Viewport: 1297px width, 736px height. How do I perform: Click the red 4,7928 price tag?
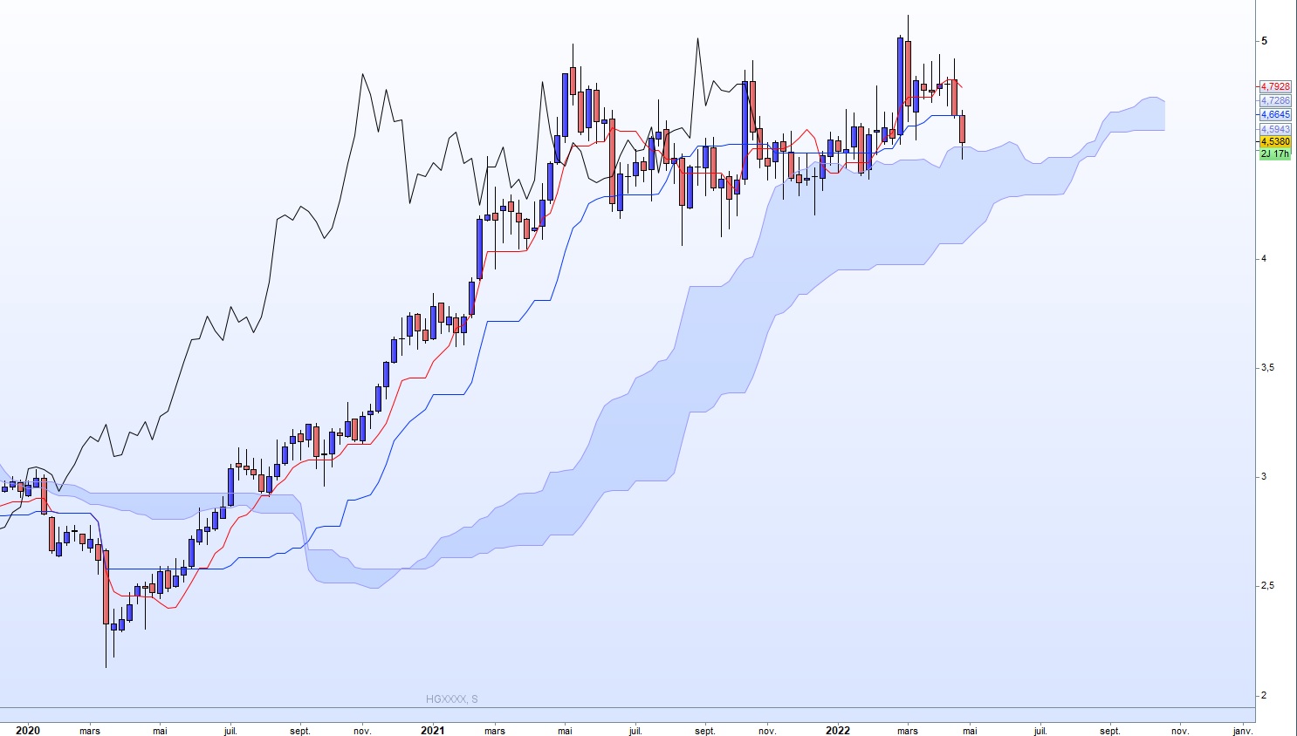point(1274,86)
